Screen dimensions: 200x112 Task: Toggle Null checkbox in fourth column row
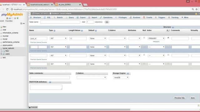pos(144,63)
